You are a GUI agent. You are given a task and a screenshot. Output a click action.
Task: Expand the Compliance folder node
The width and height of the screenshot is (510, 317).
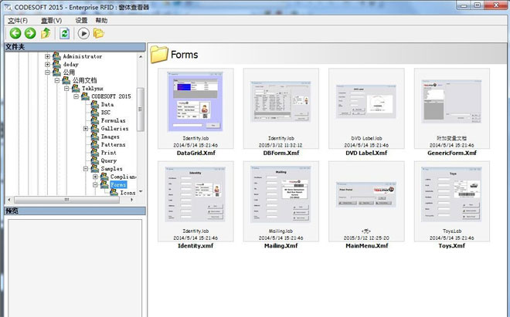[95, 177]
